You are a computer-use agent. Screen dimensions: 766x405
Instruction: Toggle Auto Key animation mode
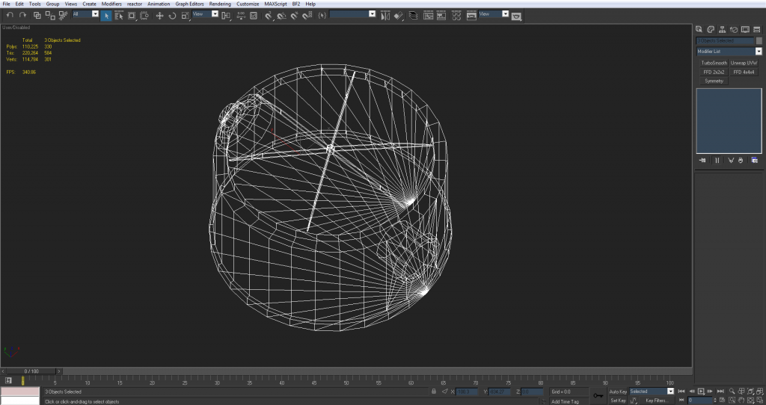[x=618, y=391]
